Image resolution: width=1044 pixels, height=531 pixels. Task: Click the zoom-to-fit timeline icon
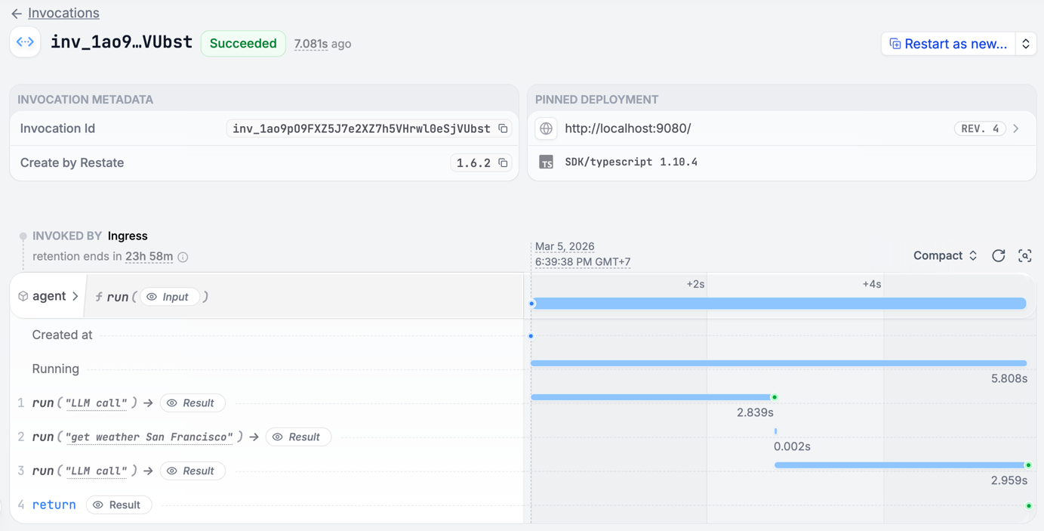[x=1025, y=256]
